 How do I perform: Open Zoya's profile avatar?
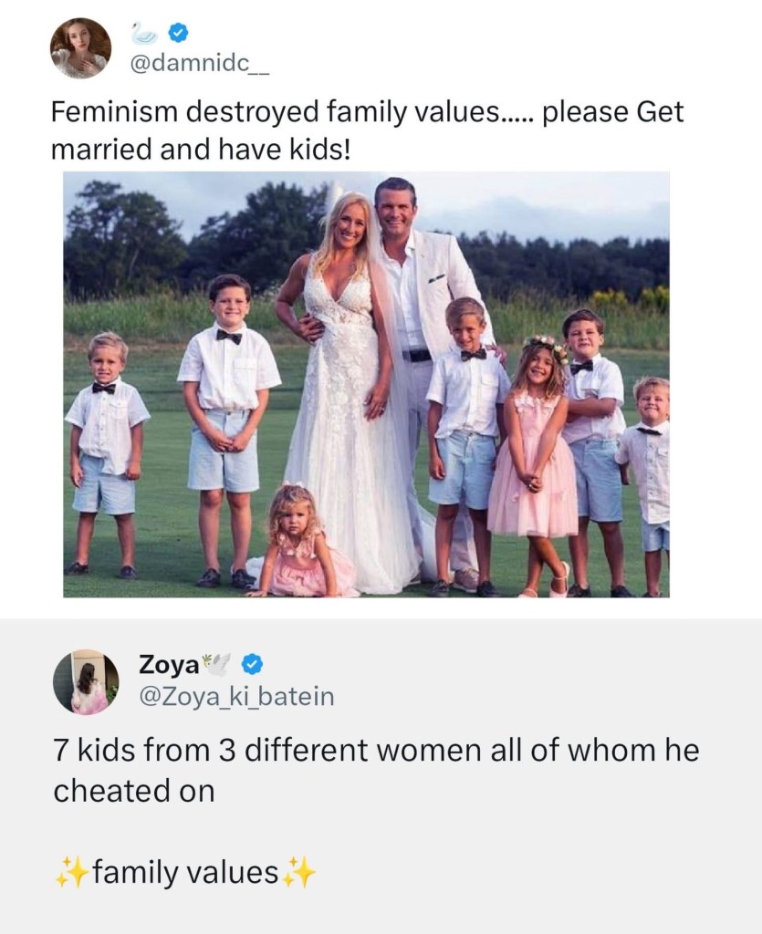(86, 682)
